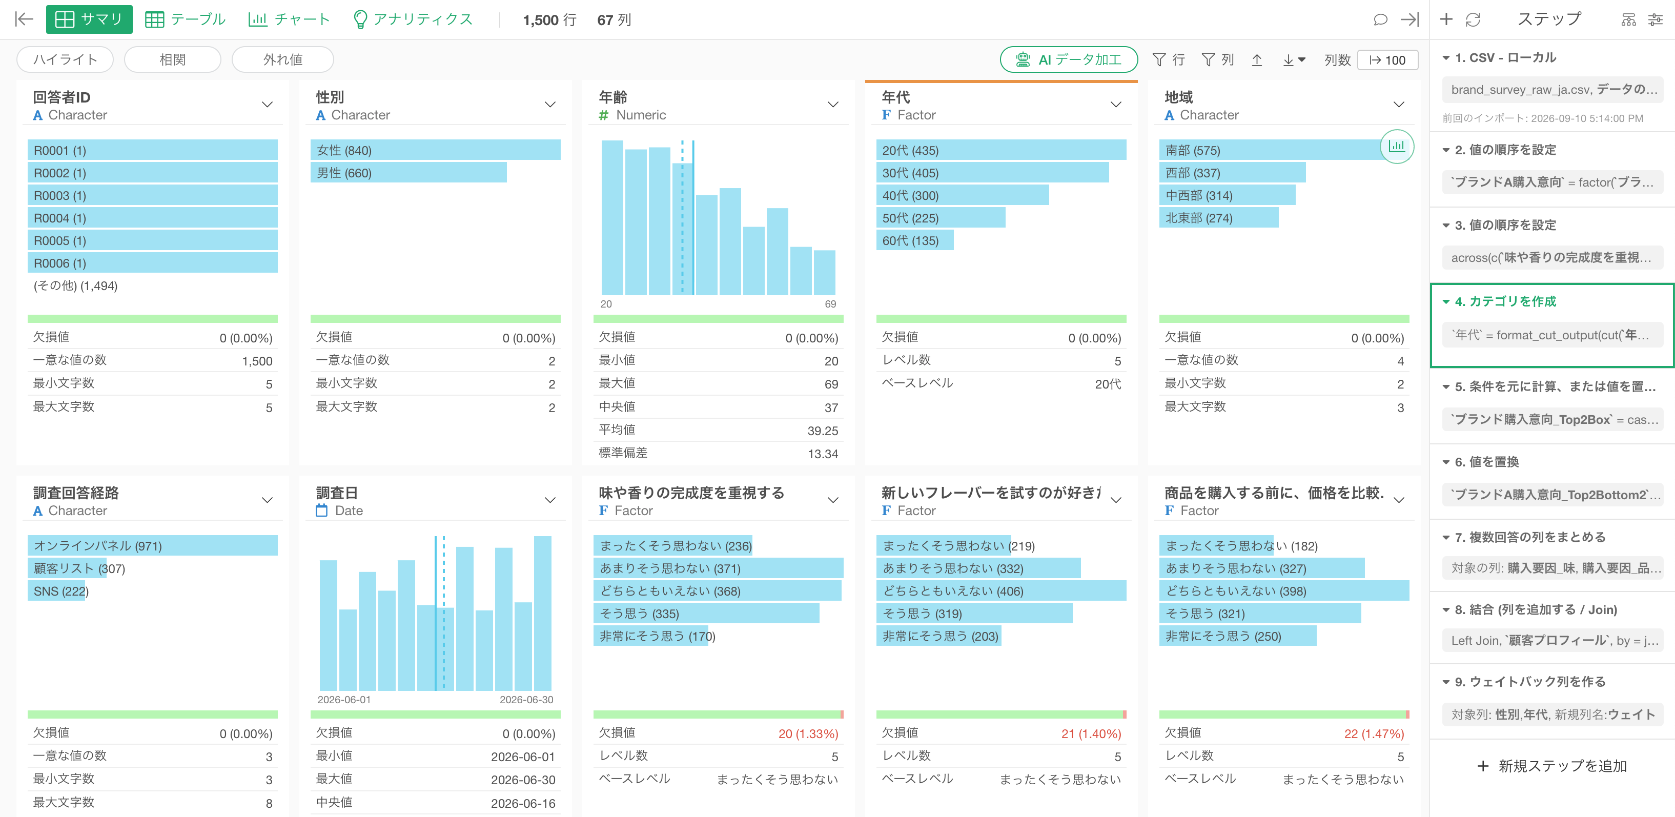The width and height of the screenshot is (1675, 817).
Task: Select the R0003 (1) bar
Action: click(152, 196)
